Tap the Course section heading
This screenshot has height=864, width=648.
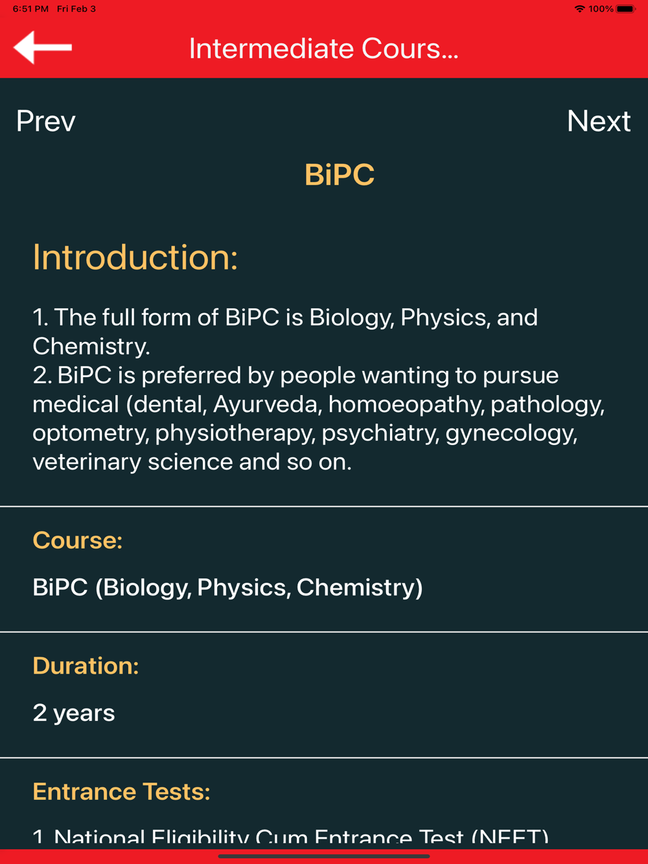78,540
